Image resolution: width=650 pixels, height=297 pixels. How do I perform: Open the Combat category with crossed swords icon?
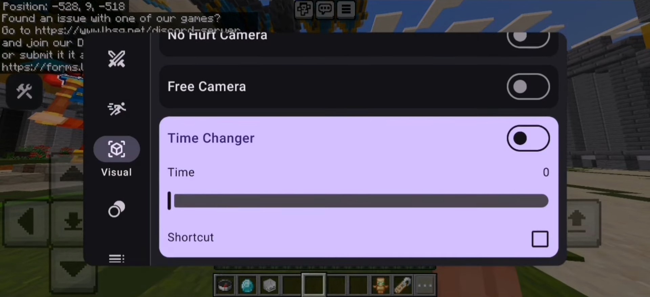(x=116, y=59)
